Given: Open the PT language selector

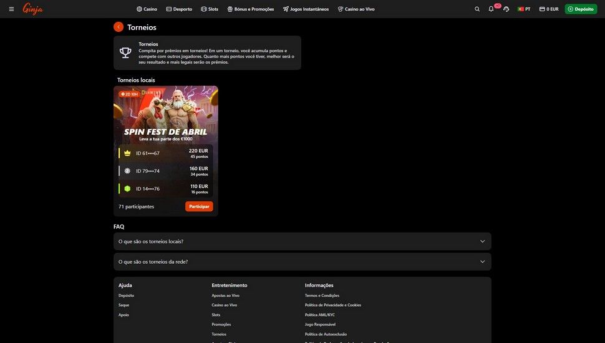Looking at the screenshot, I should coord(524,9).
